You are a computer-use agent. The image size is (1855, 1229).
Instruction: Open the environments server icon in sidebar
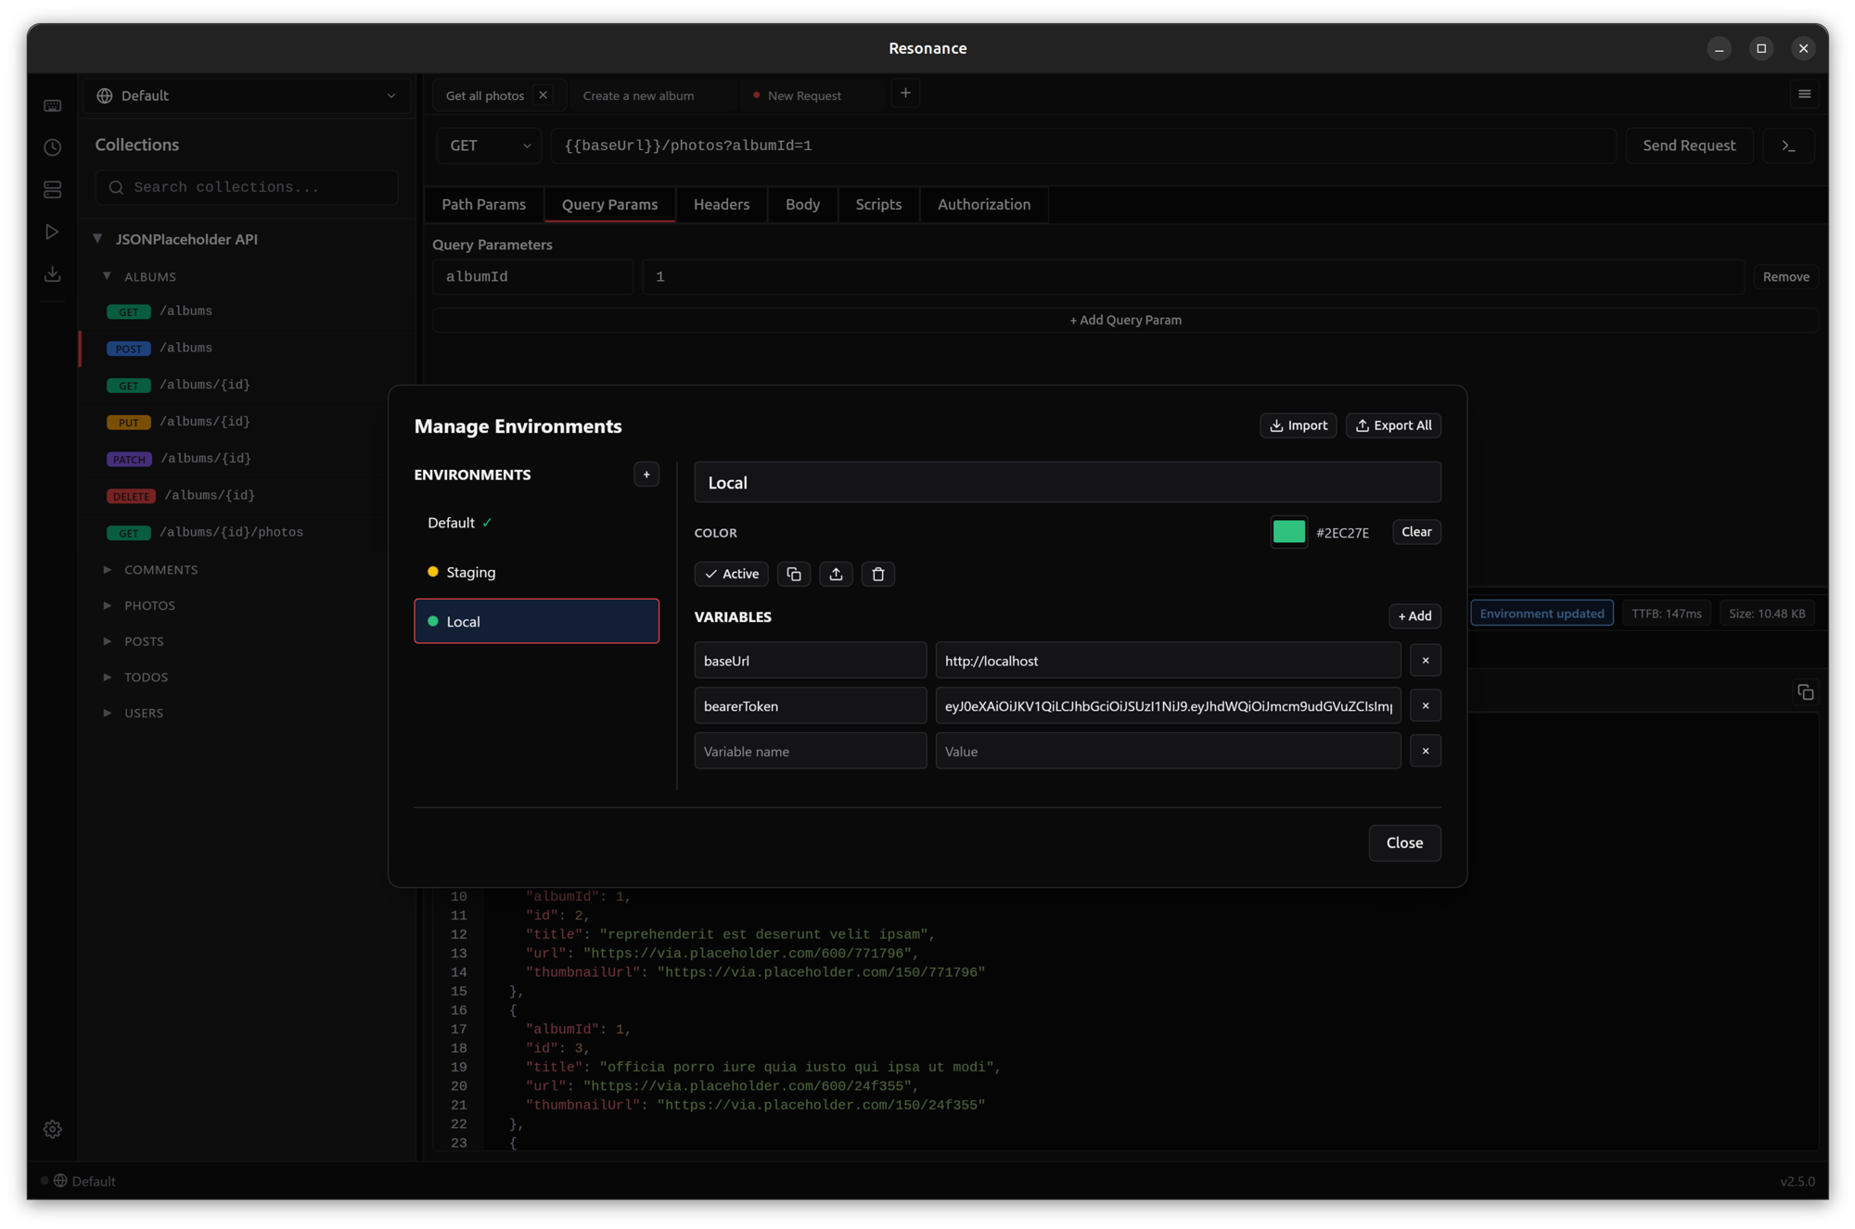(x=53, y=190)
